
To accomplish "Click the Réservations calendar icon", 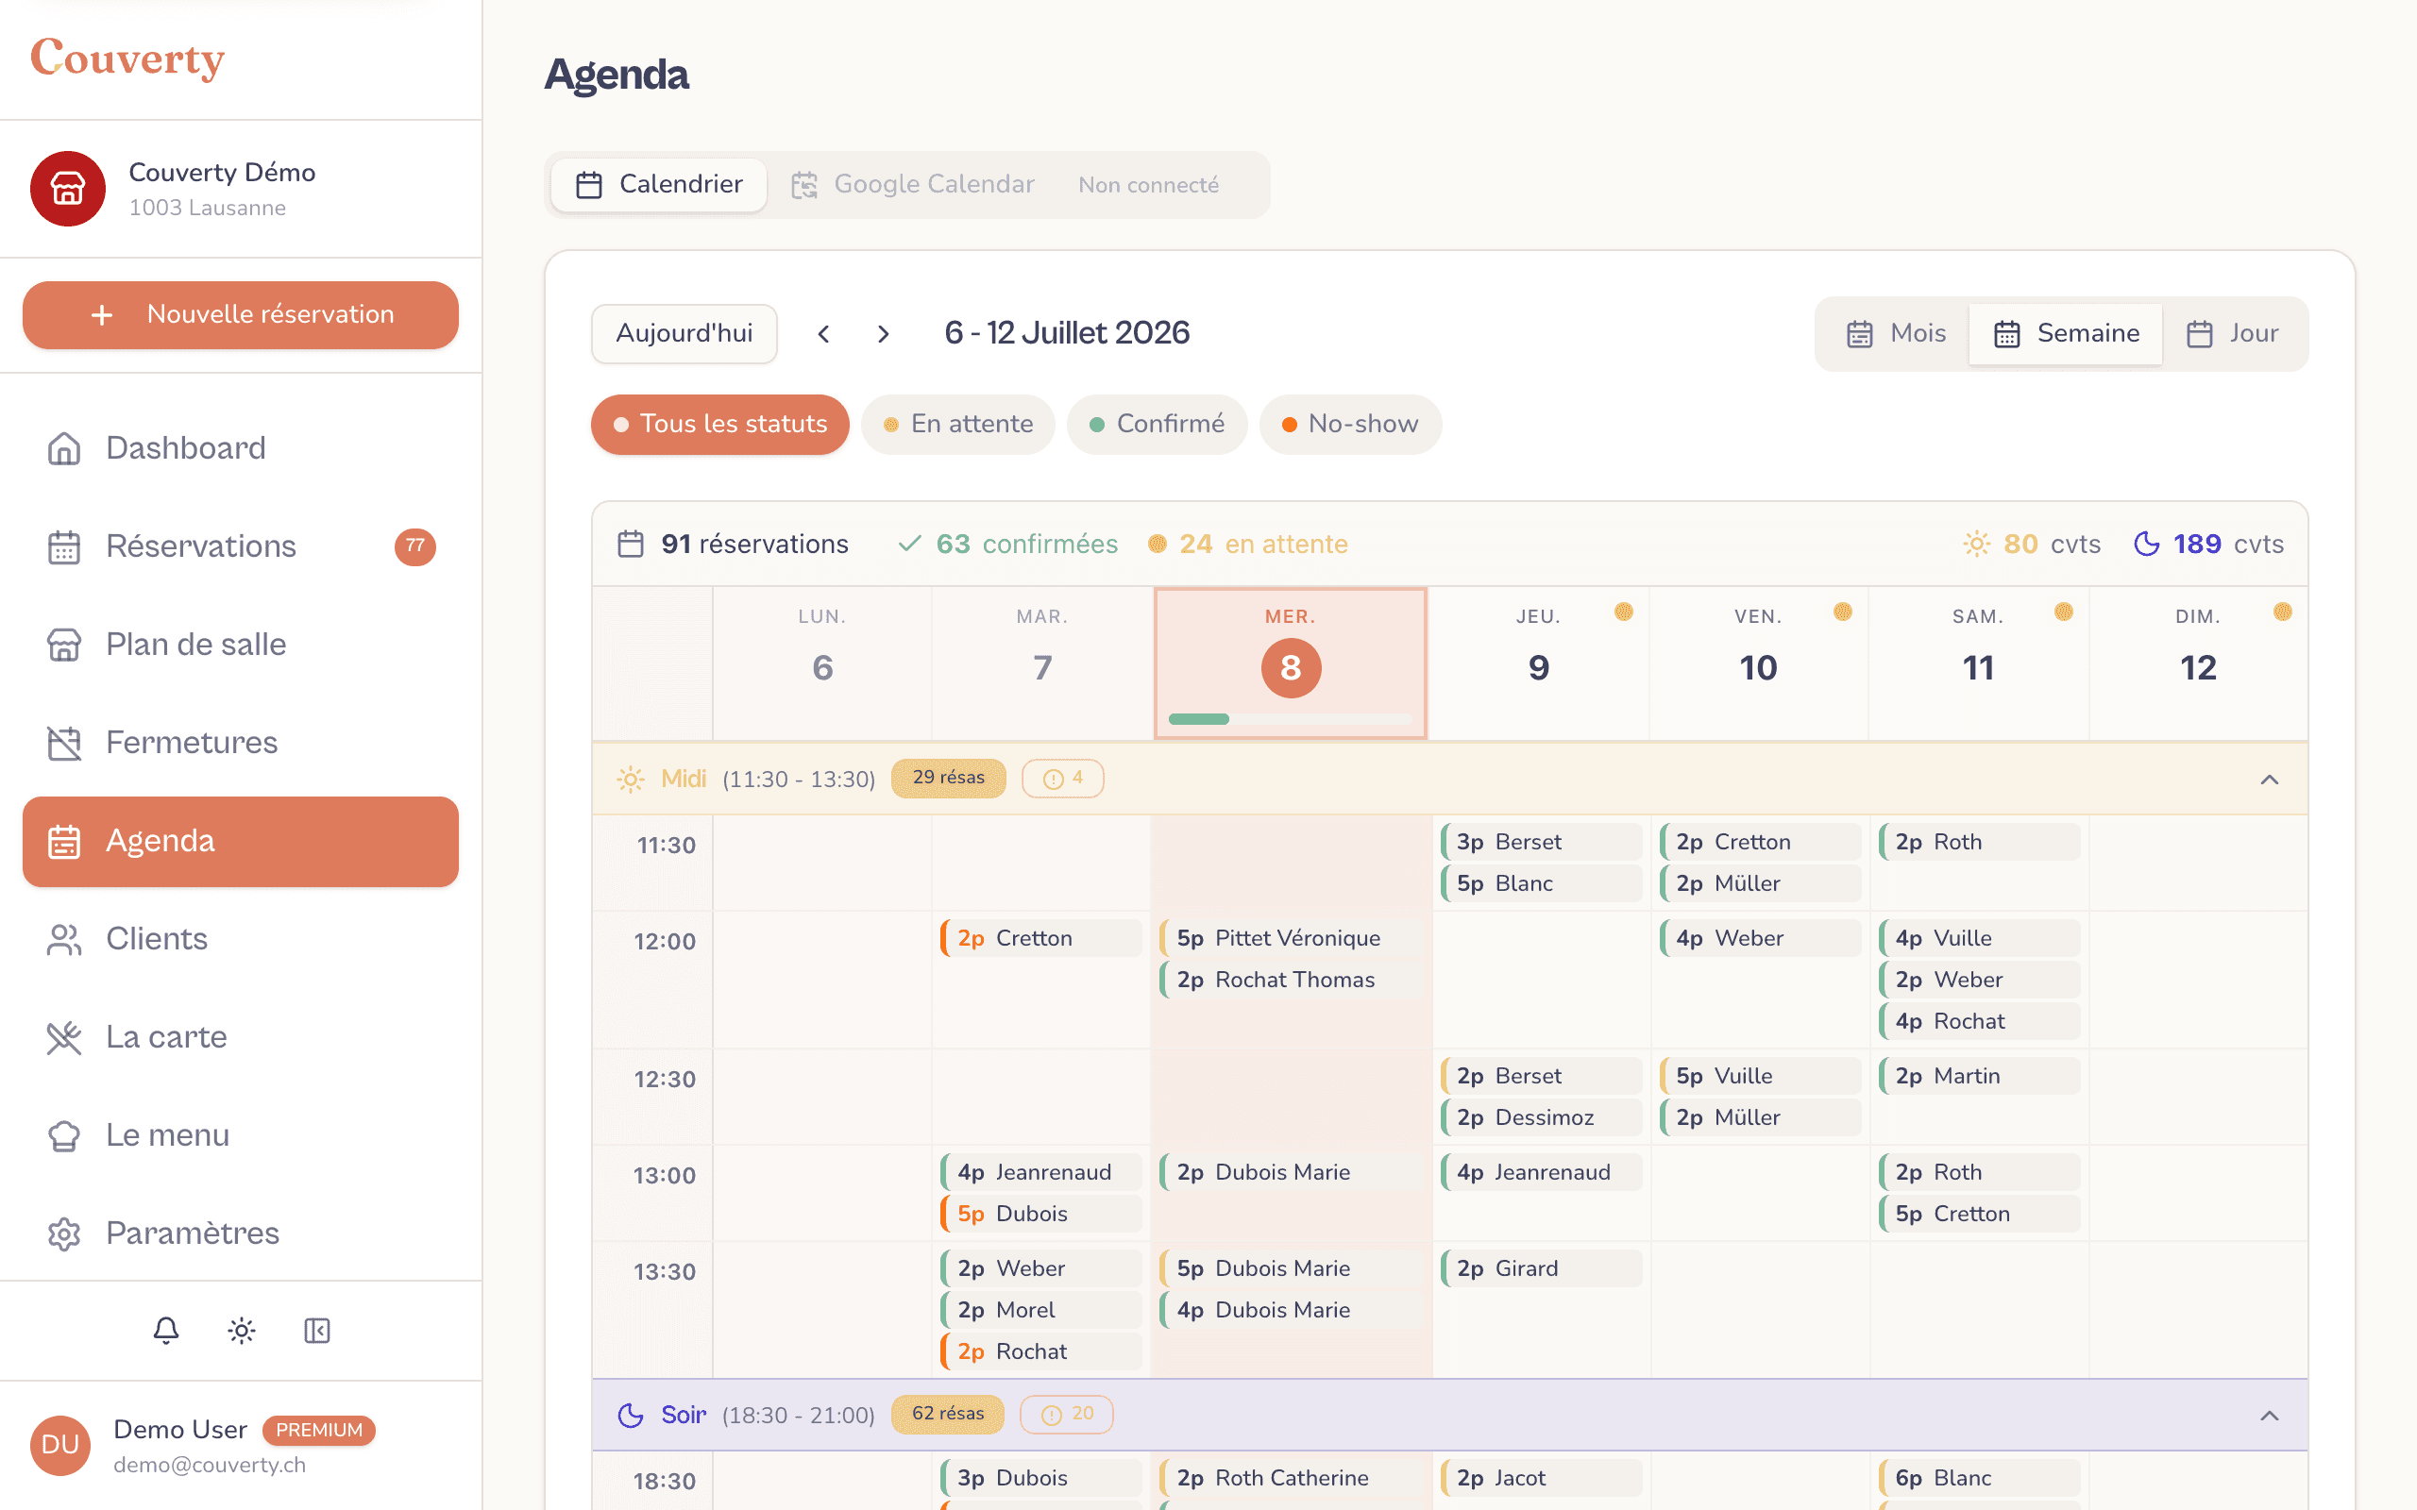I will [x=64, y=546].
